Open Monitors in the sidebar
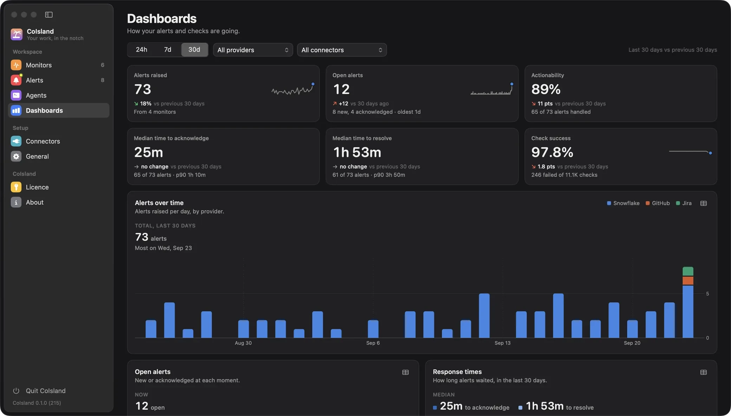The height and width of the screenshot is (416, 731). coord(58,65)
